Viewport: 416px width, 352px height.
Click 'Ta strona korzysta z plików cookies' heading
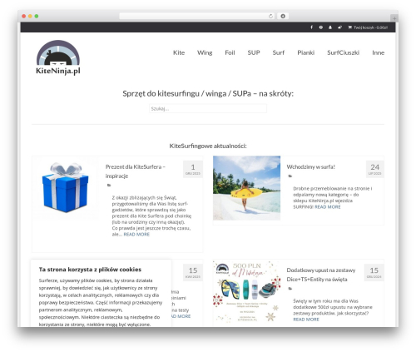[x=90, y=270]
